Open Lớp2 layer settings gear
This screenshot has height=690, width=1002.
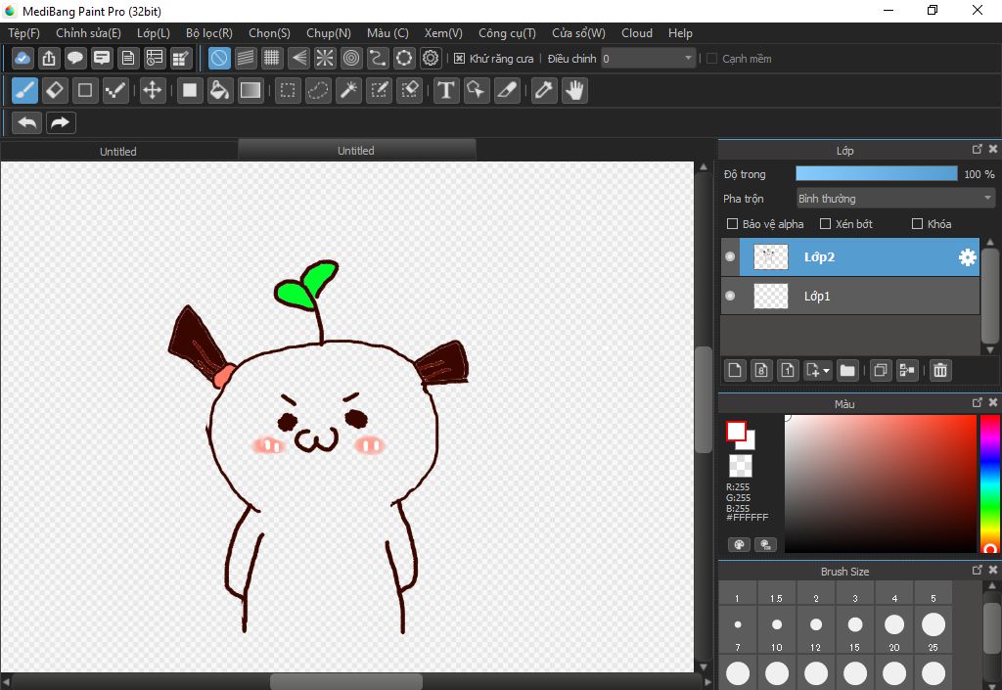(967, 257)
